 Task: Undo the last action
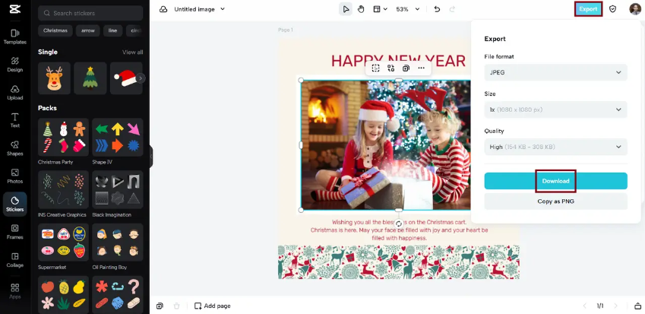(437, 9)
